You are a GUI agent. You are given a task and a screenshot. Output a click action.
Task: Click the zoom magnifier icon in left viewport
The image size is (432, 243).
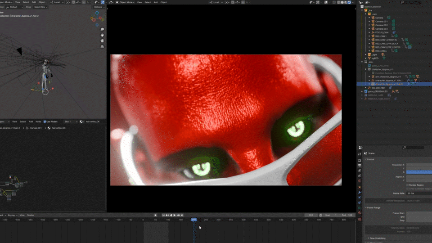102,29
